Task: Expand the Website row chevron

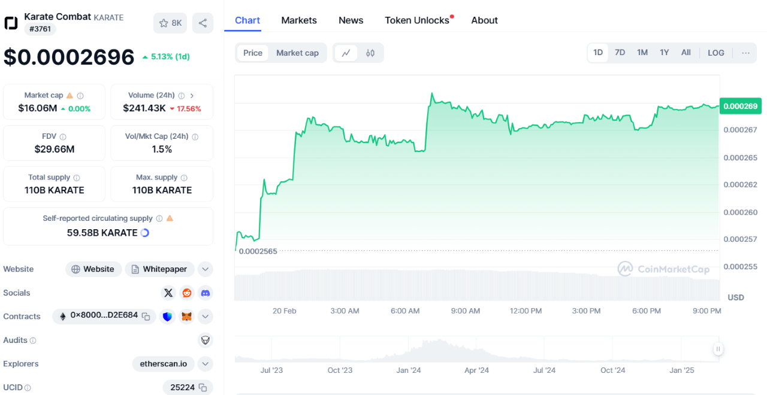Action: pos(206,269)
